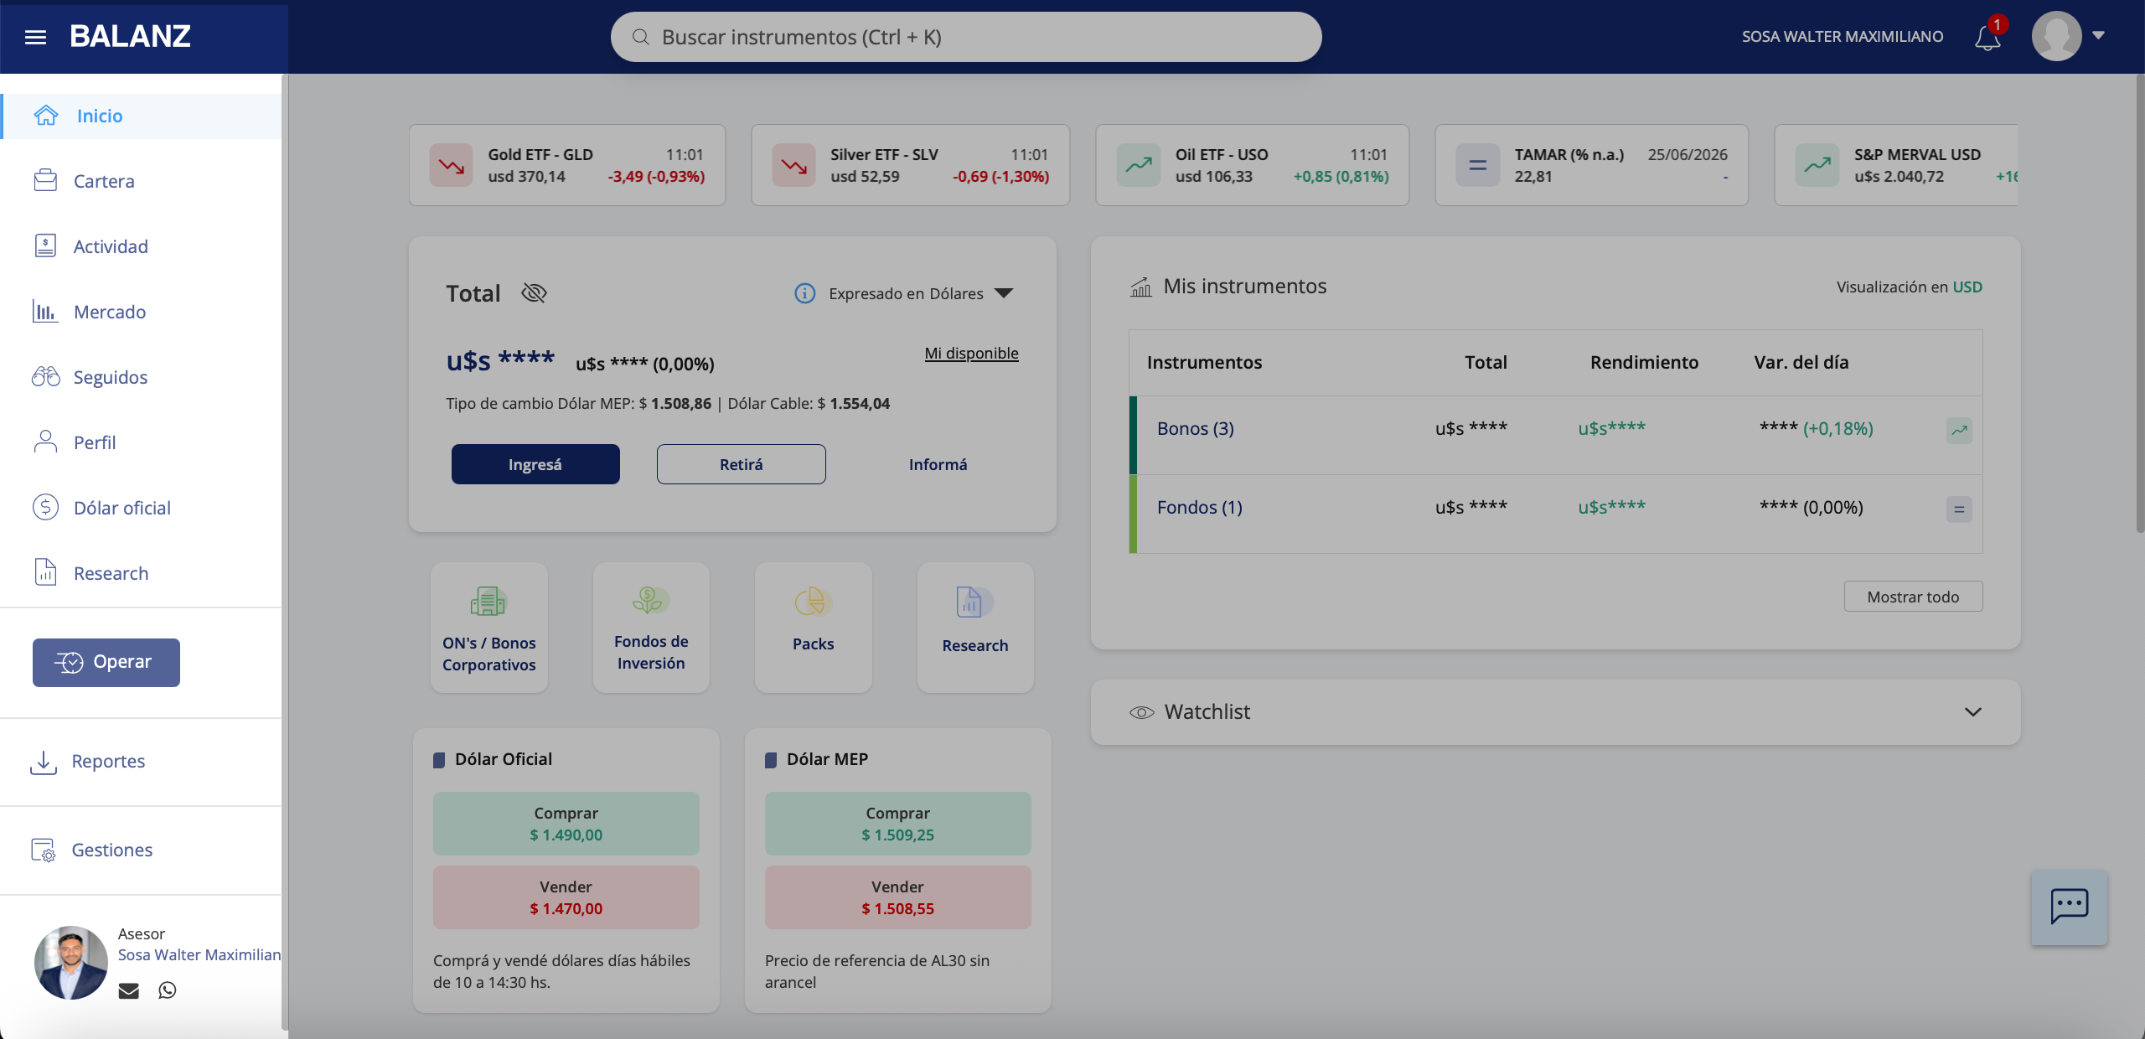Click the info icon beside Expresado en Dólares

pyautogui.click(x=804, y=293)
